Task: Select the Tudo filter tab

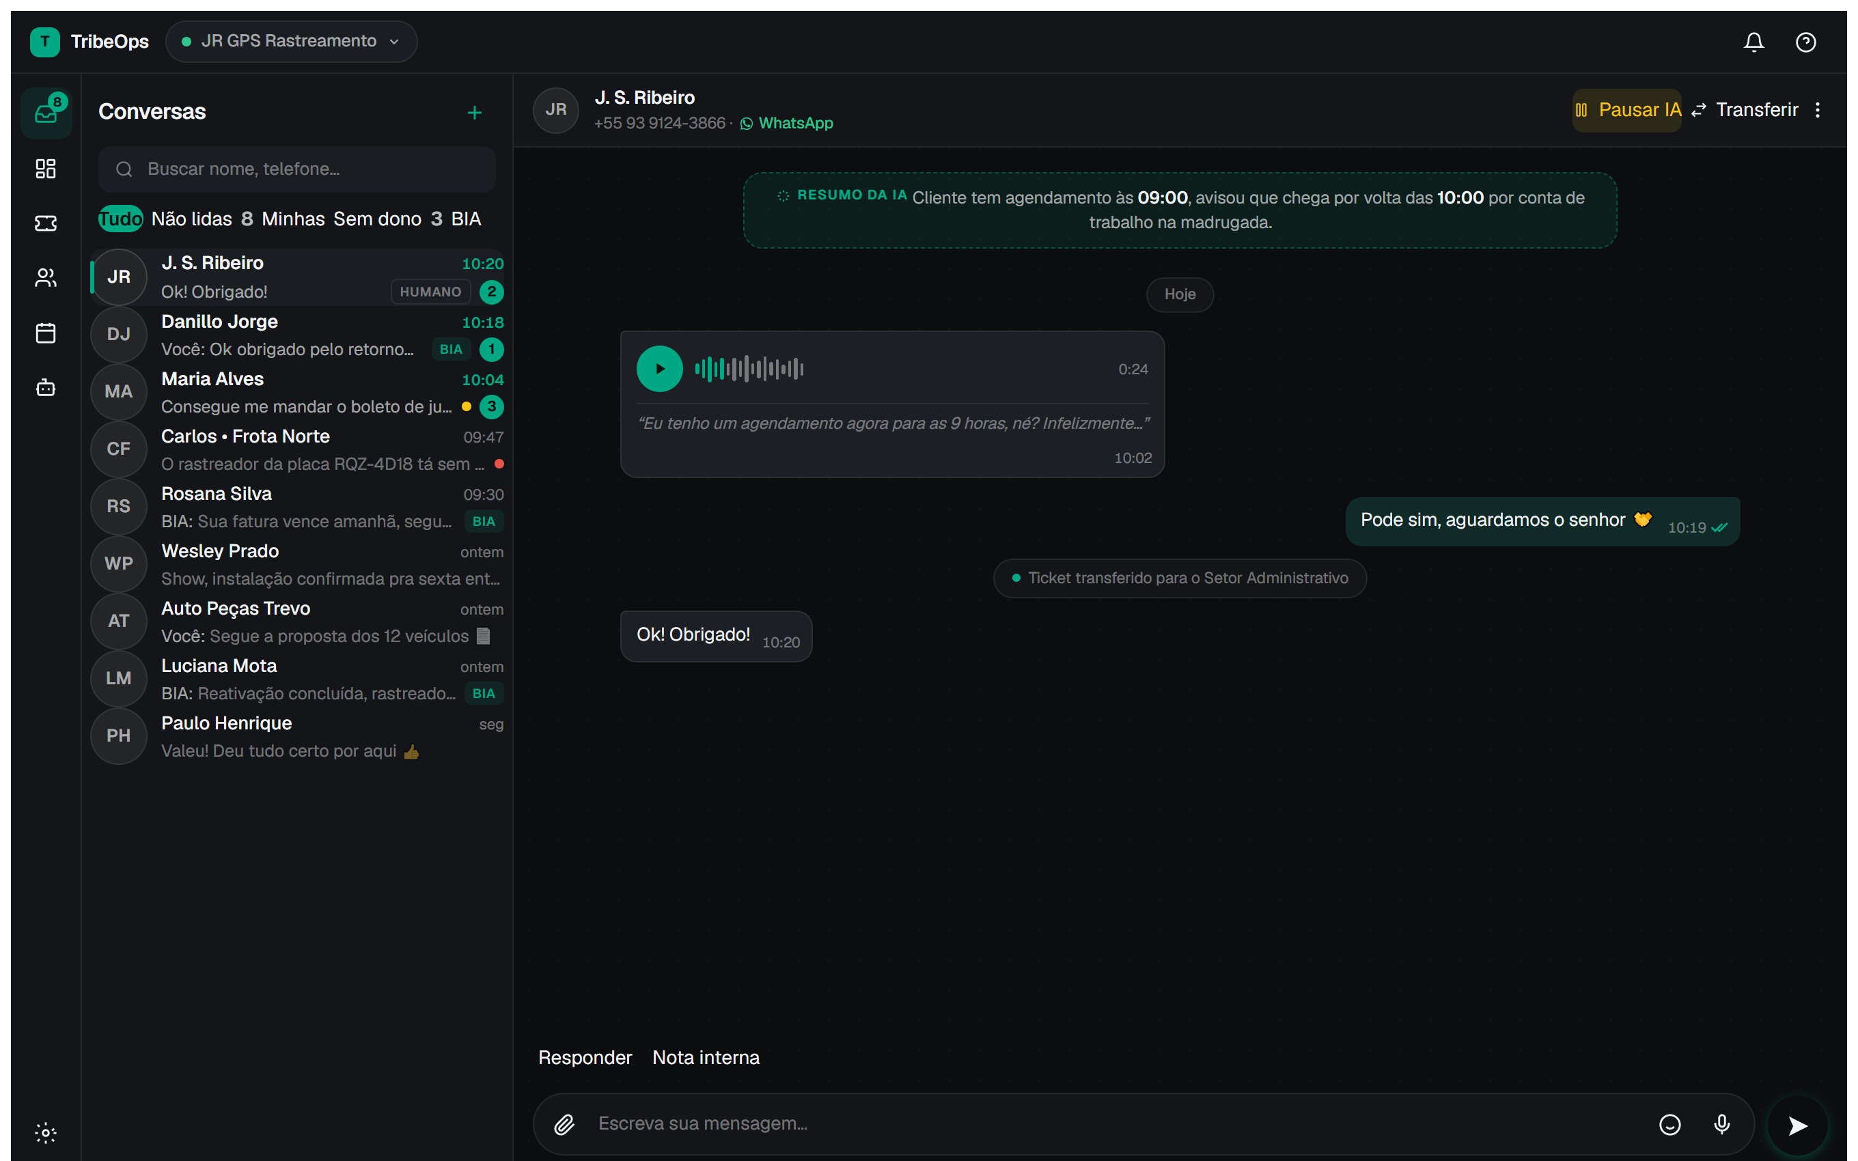Action: 120,219
